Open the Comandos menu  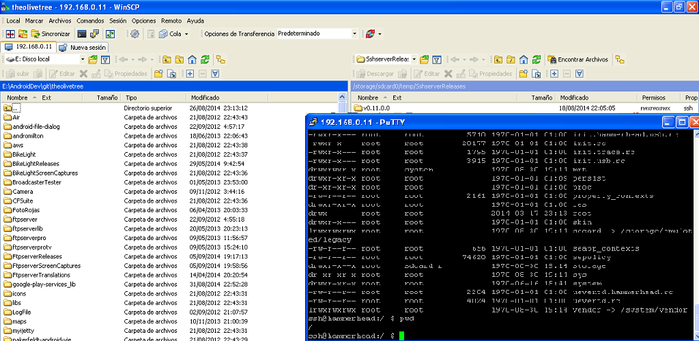[90, 21]
